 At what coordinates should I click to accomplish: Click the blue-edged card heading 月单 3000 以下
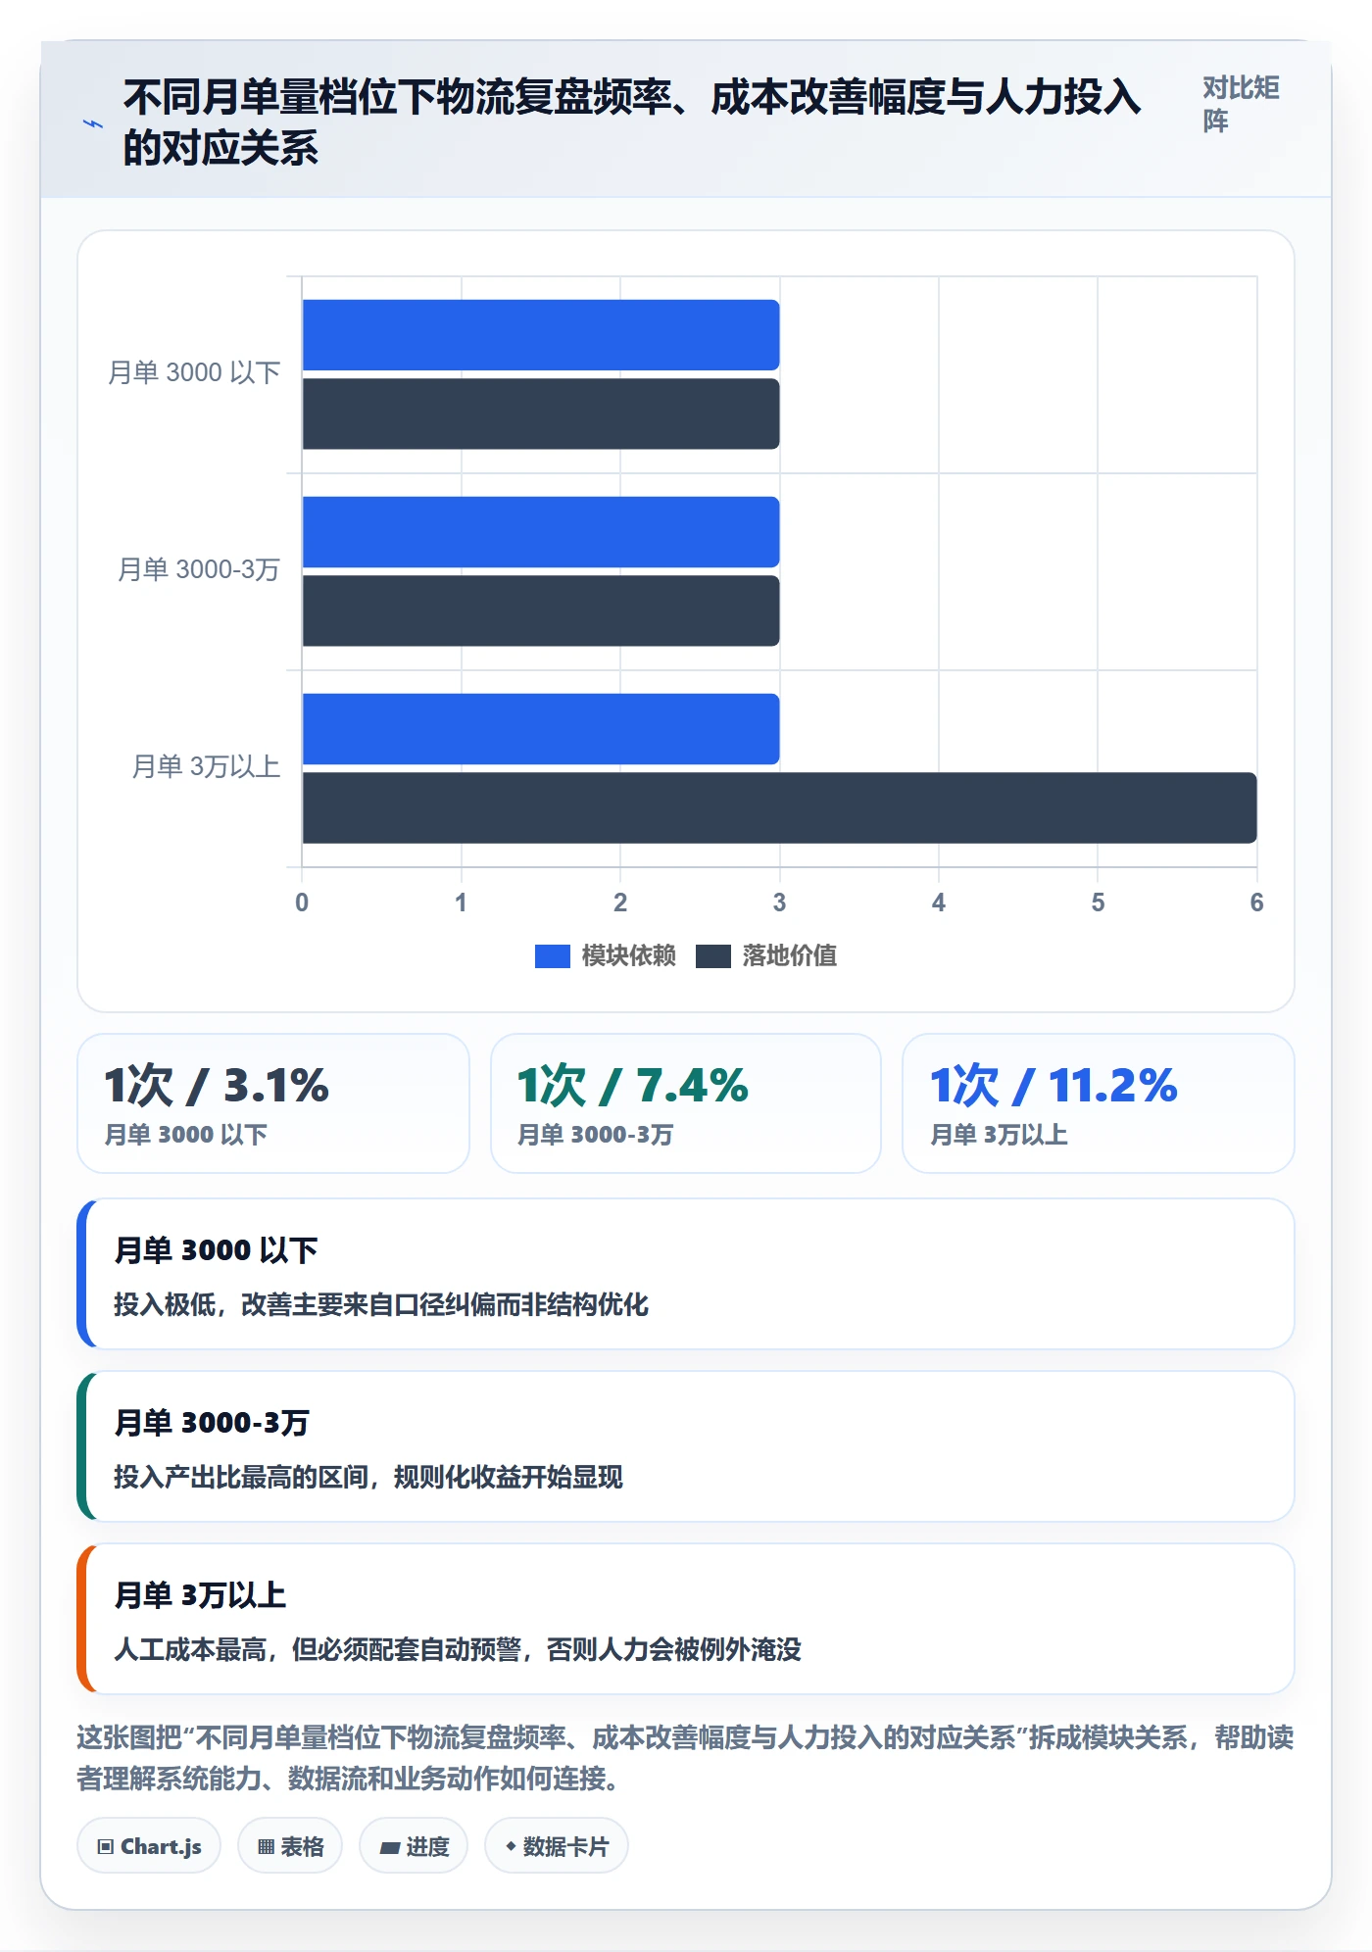coord(216,1250)
